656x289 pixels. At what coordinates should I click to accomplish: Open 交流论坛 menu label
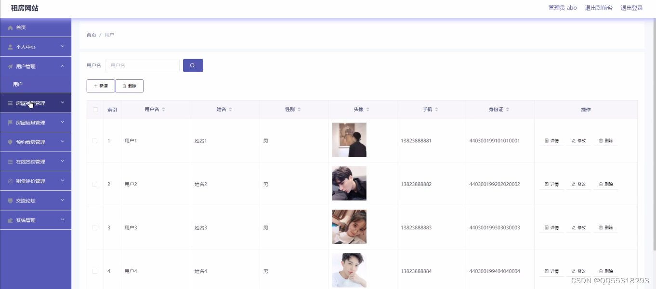click(x=26, y=201)
